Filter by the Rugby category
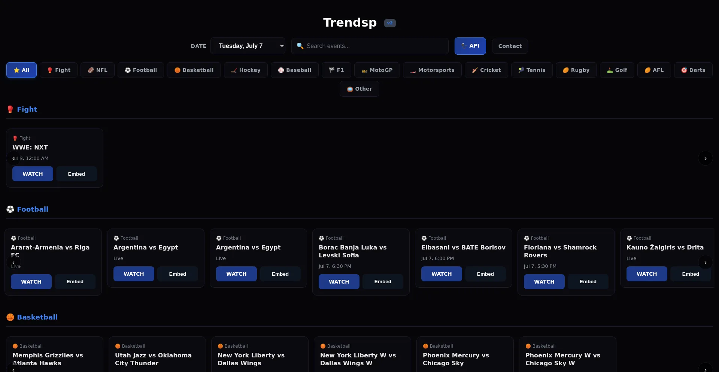Viewport: 719px width, 372px height. pyautogui.click(x=576, y=70)
